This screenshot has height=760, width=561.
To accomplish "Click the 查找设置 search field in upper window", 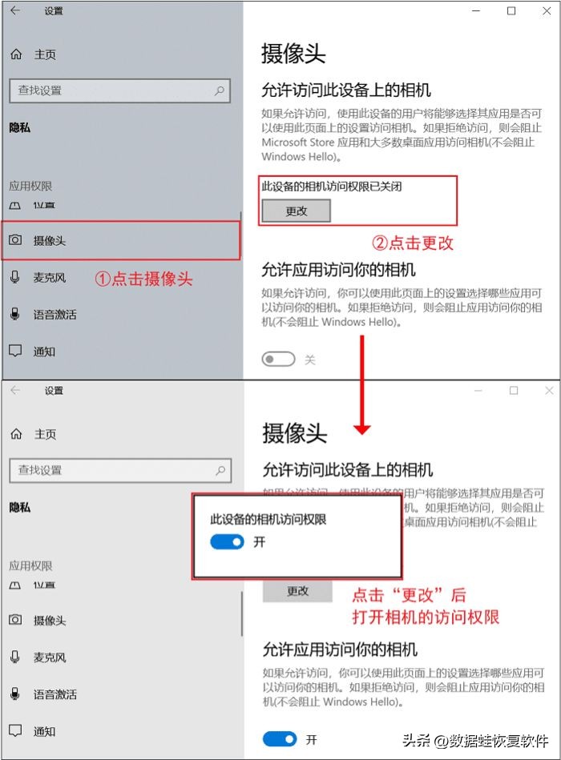I will (119, 90).
